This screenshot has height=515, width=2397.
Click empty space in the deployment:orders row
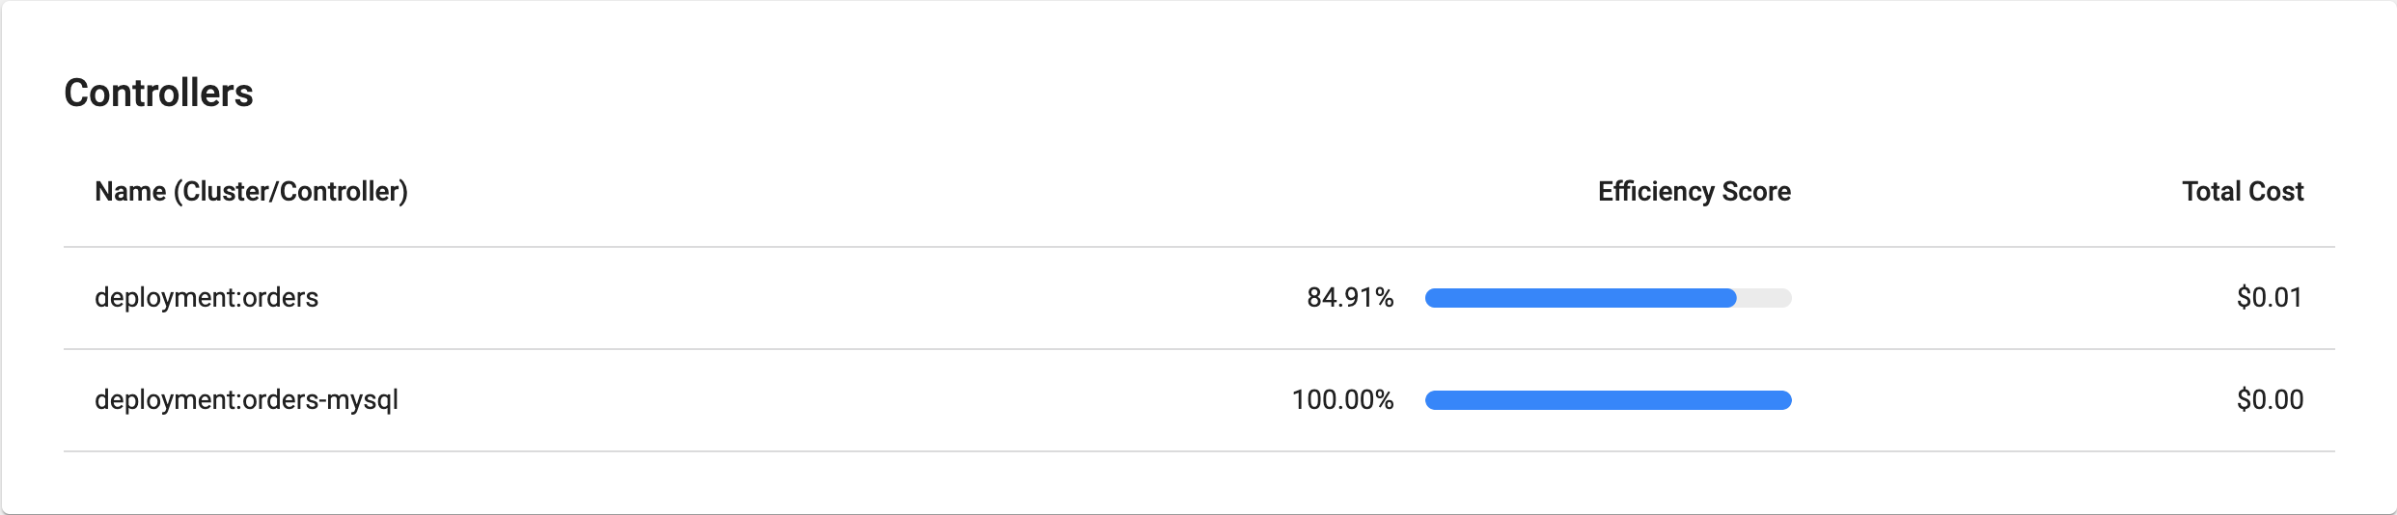(772, 298)
